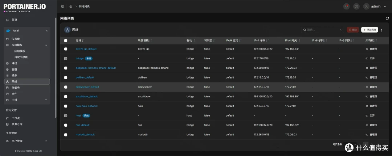This screenshot has width=392, height=156.
Task: Collapse the 应用模板 sidebar section chevron
Action: (x=46, y=45)
